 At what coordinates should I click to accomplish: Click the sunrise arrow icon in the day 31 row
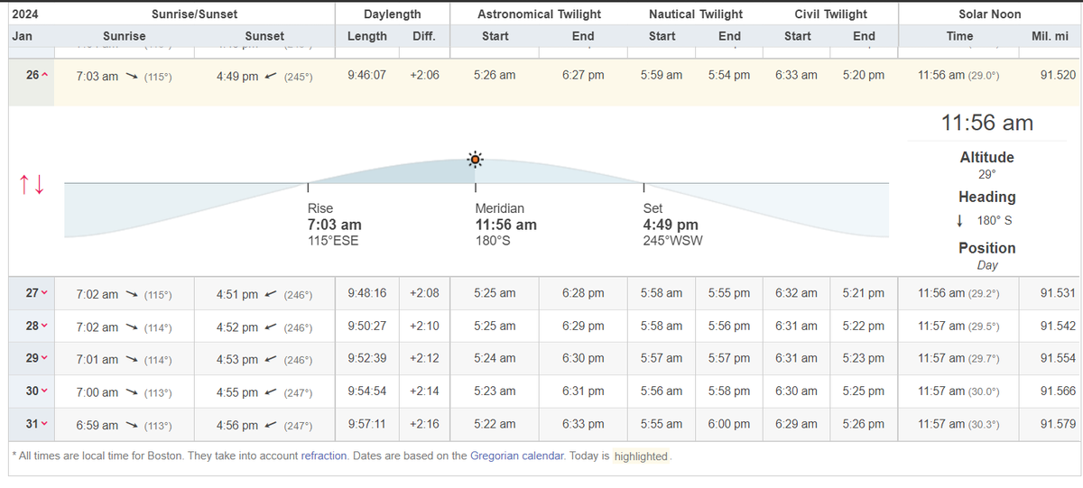tap(131, 425)
